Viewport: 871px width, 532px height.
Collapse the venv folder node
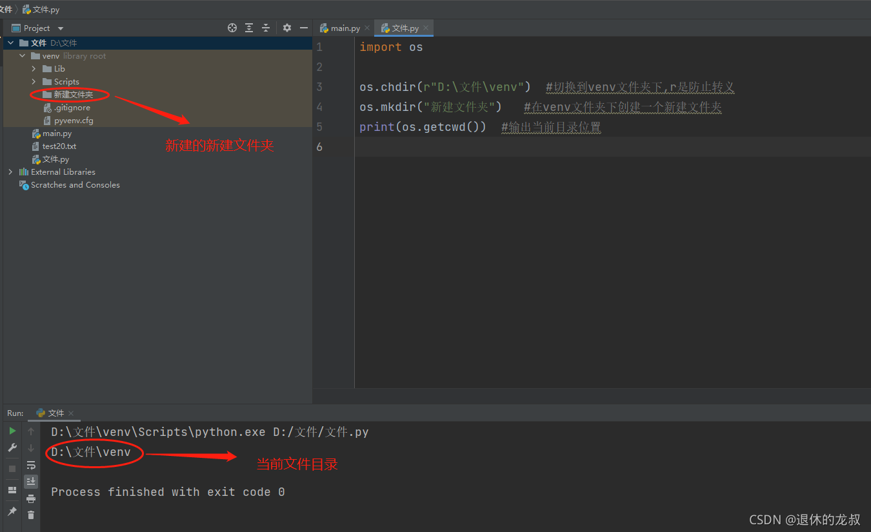click(x=23, y=56)
